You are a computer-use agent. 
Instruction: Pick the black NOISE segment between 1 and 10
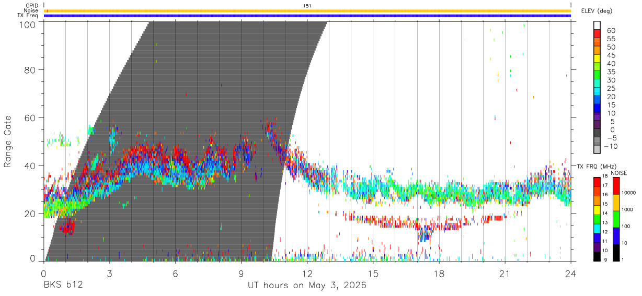coord(615,252)
